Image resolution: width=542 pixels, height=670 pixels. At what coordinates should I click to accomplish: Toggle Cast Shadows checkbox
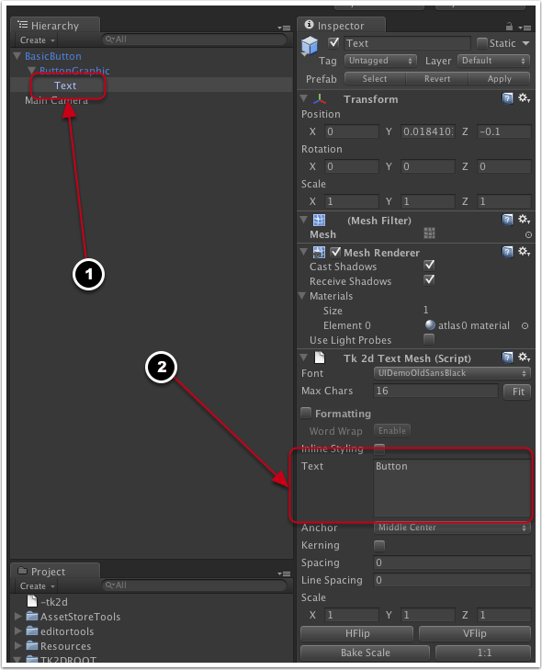click(429, 266)
